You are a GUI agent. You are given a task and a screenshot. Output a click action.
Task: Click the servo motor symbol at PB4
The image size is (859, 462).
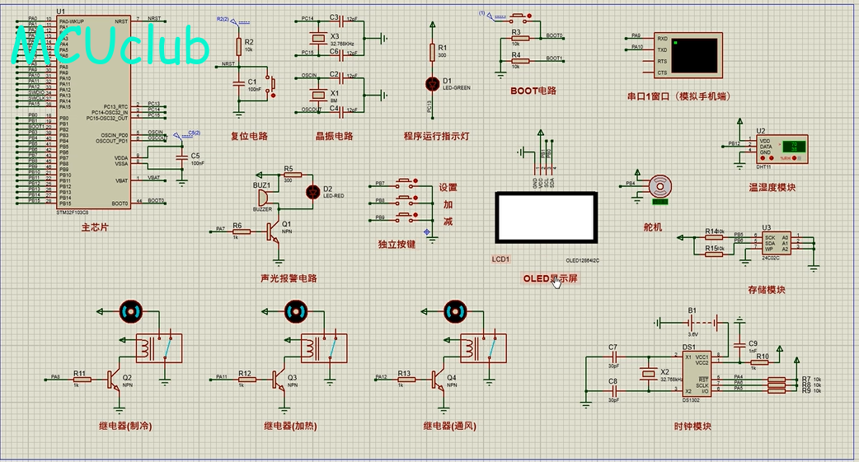pos(660,187)
